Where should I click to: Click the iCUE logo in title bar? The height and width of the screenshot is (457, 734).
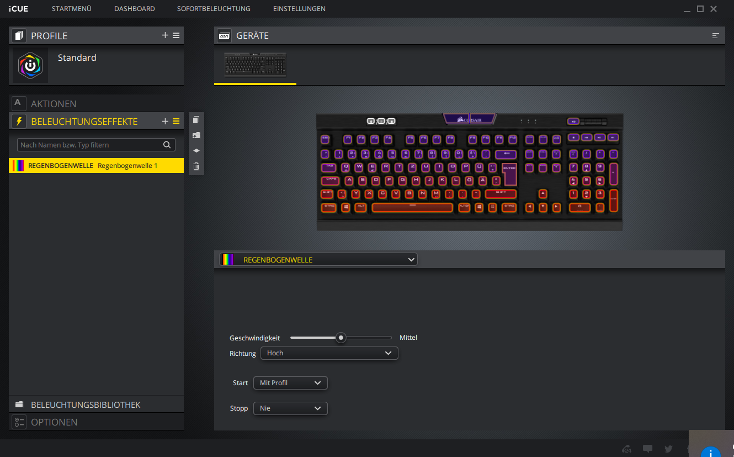pos(19,9)
